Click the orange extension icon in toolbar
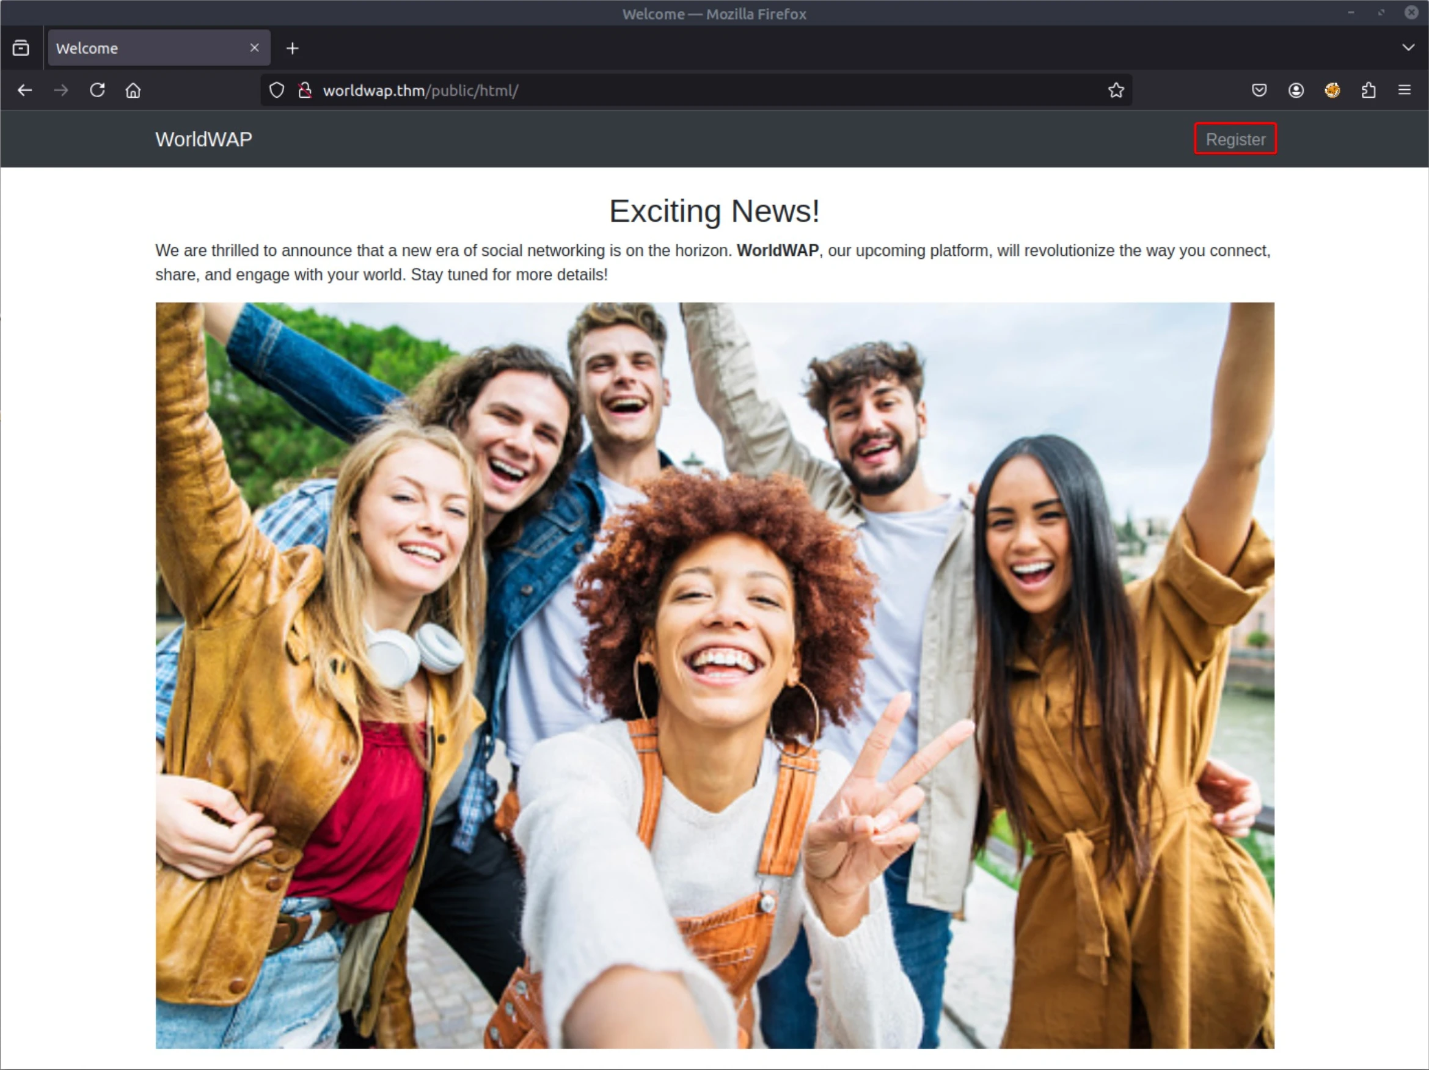1429x1070 pixels. coord(1331,90)
